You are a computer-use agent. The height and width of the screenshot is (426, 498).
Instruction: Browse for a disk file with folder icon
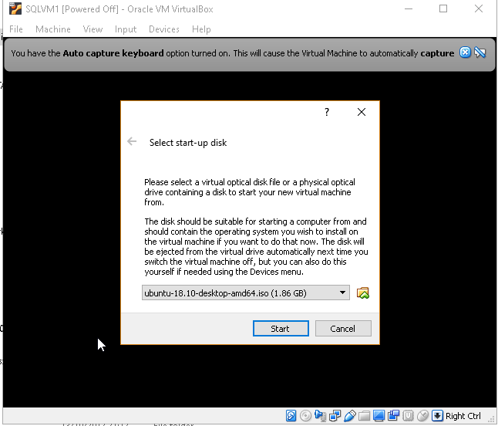coord(363,293)
